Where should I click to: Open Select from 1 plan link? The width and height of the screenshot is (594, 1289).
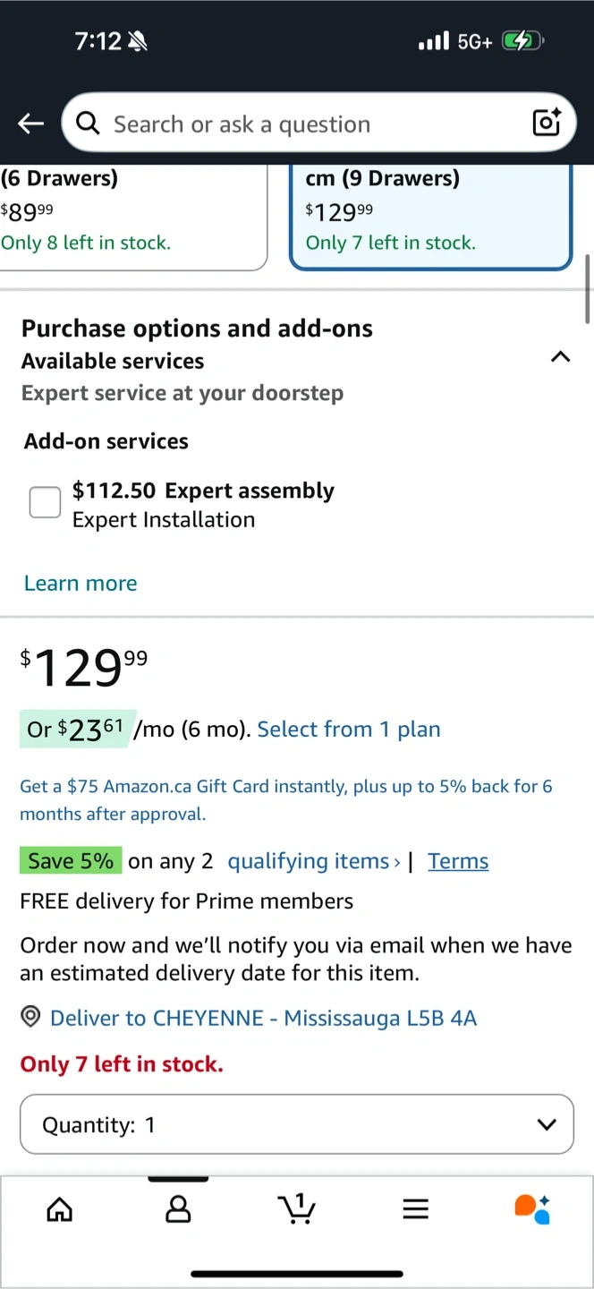click(349, 730)
